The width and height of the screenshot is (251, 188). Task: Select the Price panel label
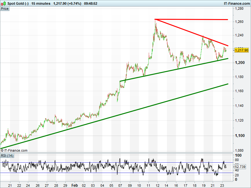(x=5, y=8)
